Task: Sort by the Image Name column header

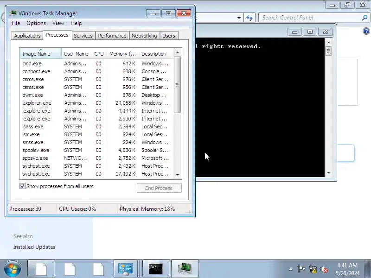Action: pos(41,54)
